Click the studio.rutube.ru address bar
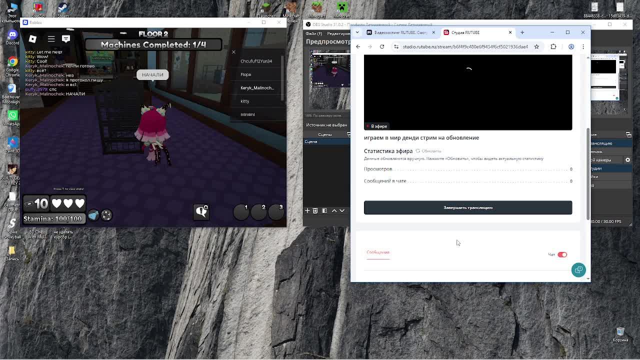 [x=465, y=46]
